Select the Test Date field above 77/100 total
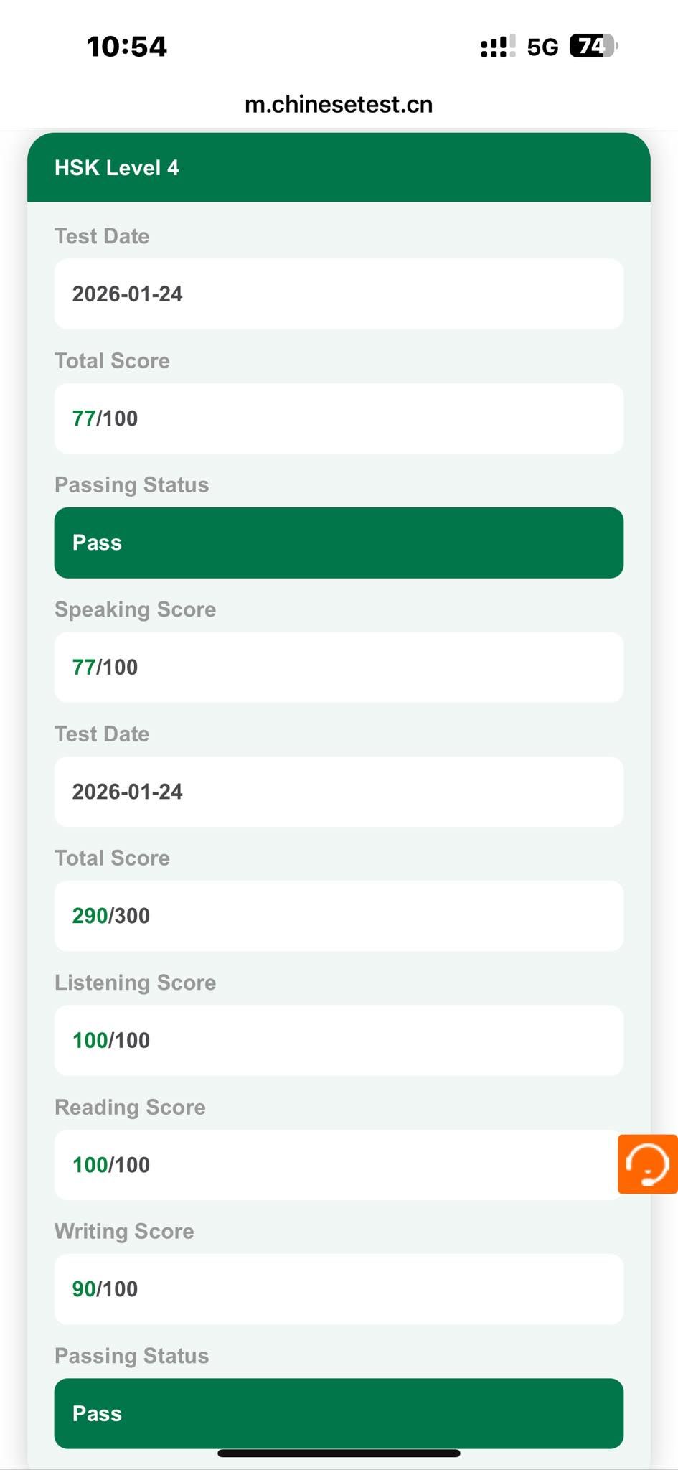678x1470 pixels. [339, 294]
